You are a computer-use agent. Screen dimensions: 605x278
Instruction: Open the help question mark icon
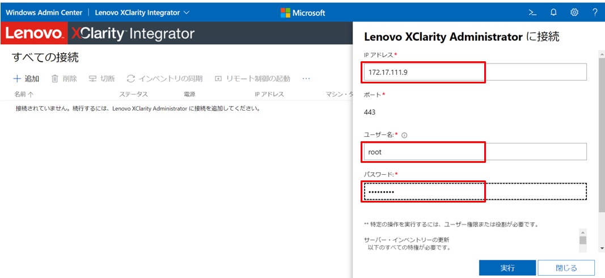(595, 12)
